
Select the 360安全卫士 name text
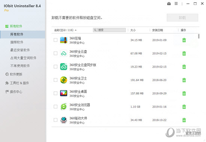pyautogui.click(x=78, y=78)
